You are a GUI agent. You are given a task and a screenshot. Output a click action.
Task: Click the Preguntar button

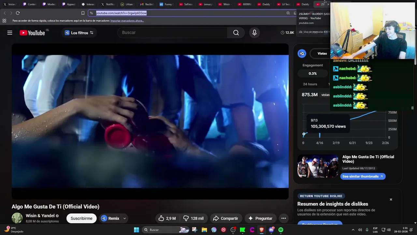260,218
